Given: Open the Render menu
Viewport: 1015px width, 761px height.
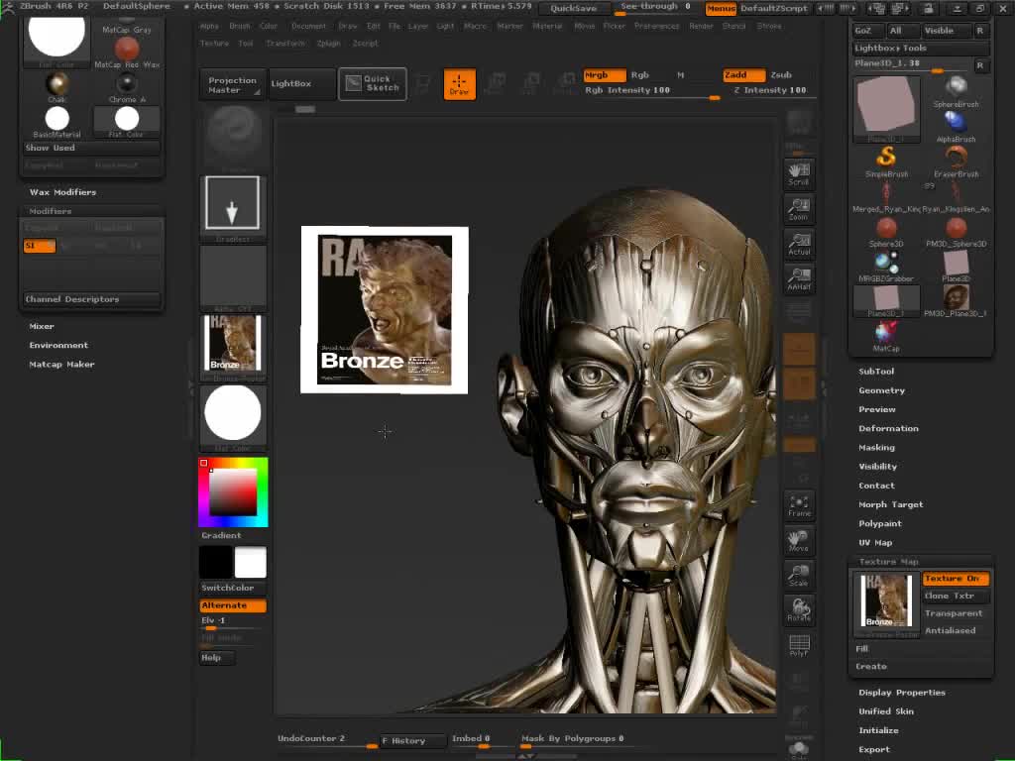Looking at the screenshot, I should pyautogui.click(x=701, y=26).
